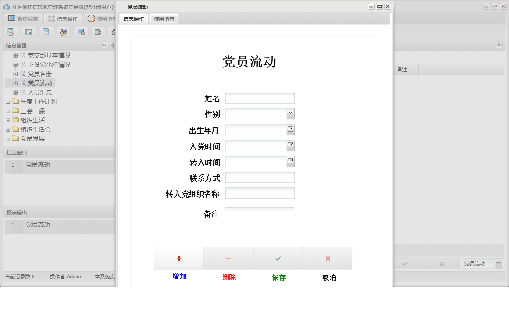The width and height of the screenshot is (509, 327).
Task: Click the add-record toolbar icon with green plus
Action: pos(97,32)
